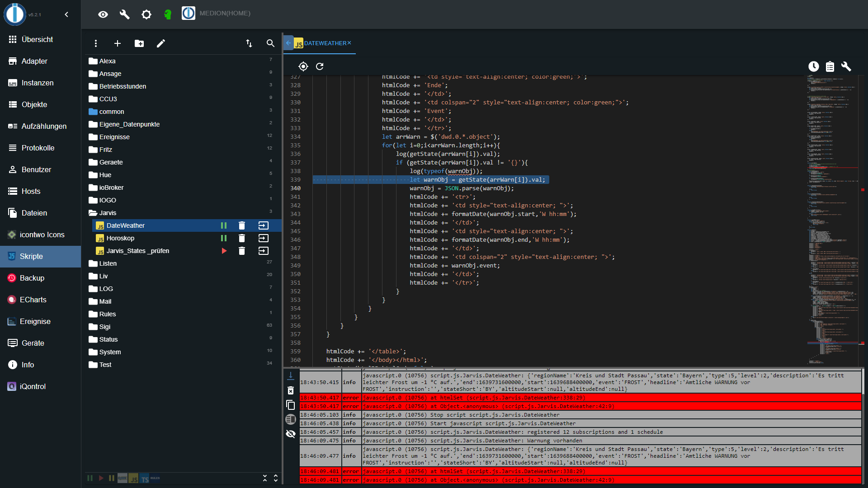
Task: Switch the theme with the sun icon
Action: (x=146, y=14)
